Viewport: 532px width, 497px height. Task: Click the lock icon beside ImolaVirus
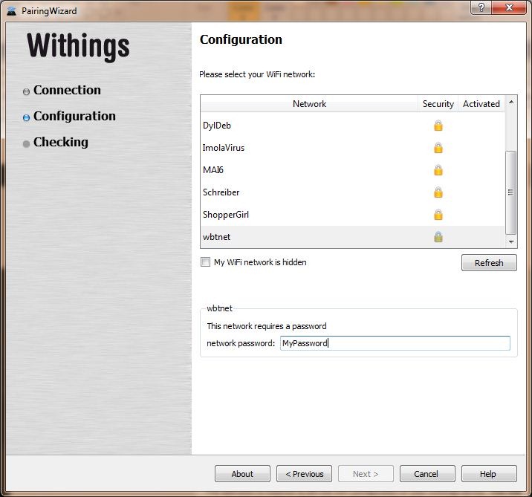pyautogui.click(x=438, y=148)
